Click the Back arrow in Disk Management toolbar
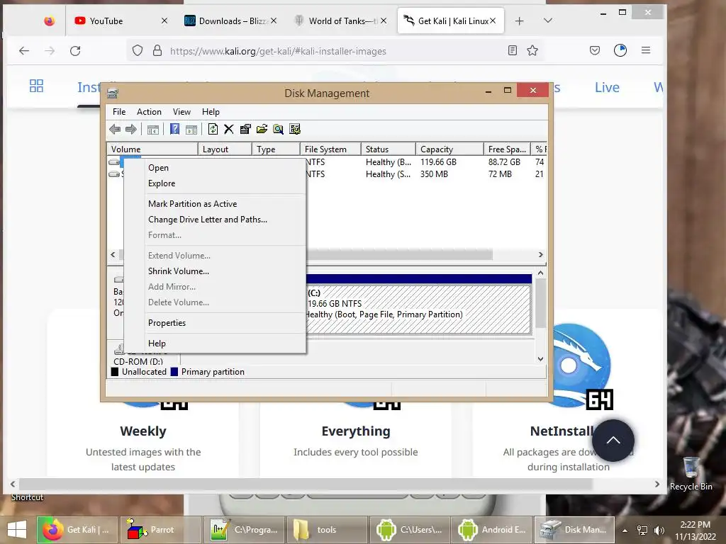Screen dimensions: 726x544 115,129
